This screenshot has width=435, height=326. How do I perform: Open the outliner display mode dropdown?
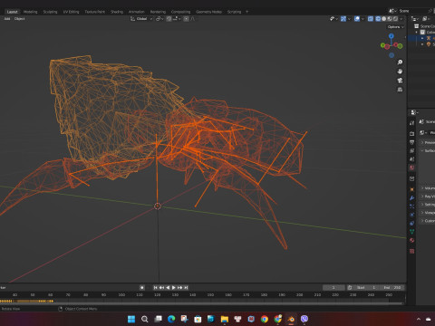pos(415,19)
